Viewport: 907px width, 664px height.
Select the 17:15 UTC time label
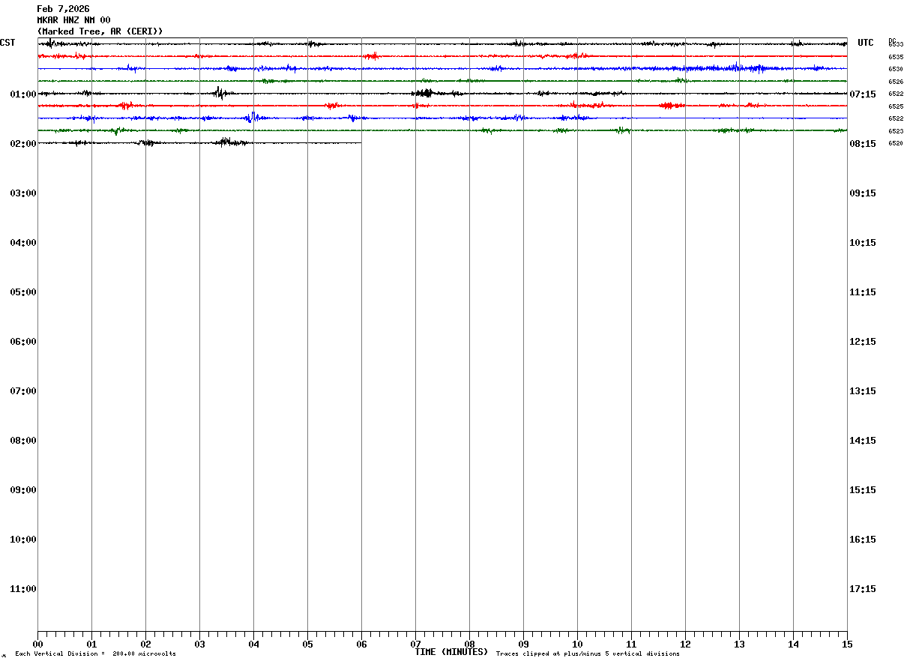click(863, 589)
